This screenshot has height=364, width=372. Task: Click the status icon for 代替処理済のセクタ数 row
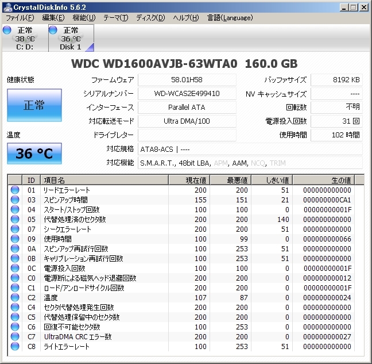click(x=15, y=219)
